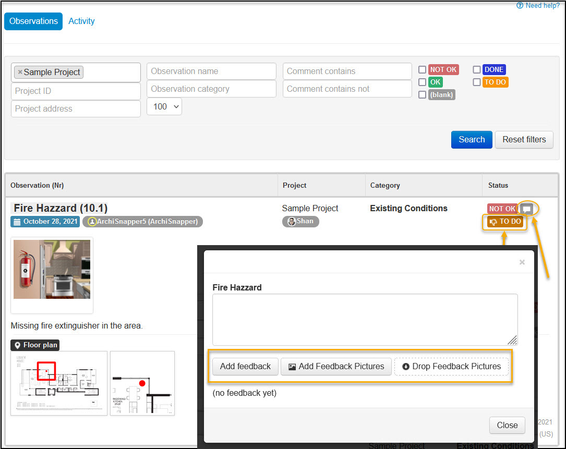Click the help question mark icon
This screenshot has width=566, height=449.
click(520, 5)
